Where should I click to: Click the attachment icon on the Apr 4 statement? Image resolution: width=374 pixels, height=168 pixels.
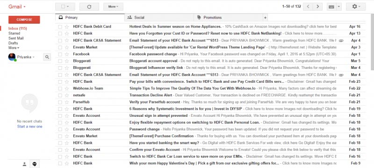[341, 40]
